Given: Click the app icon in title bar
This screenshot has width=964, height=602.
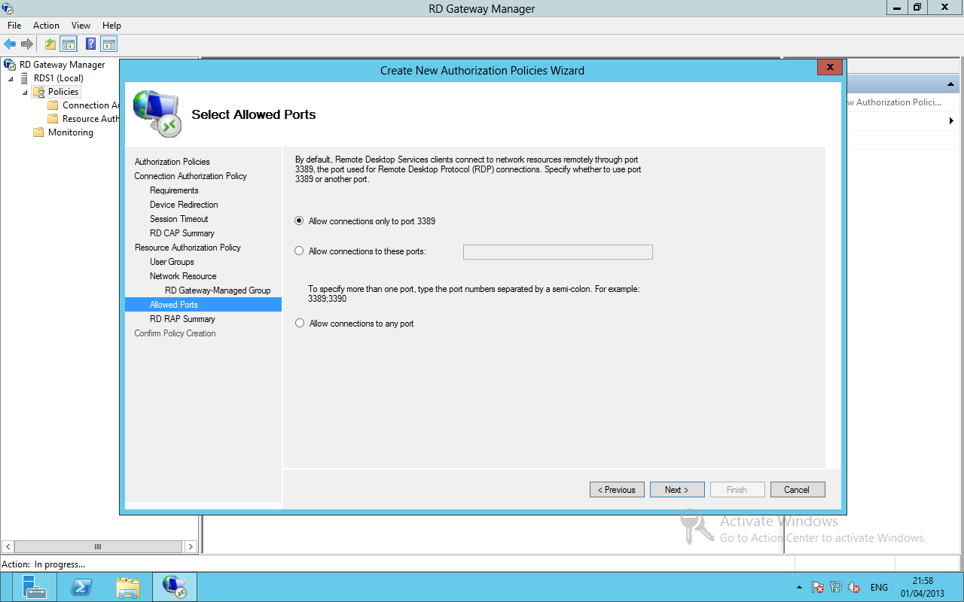Looking at the screenshot, I should 8,8.
